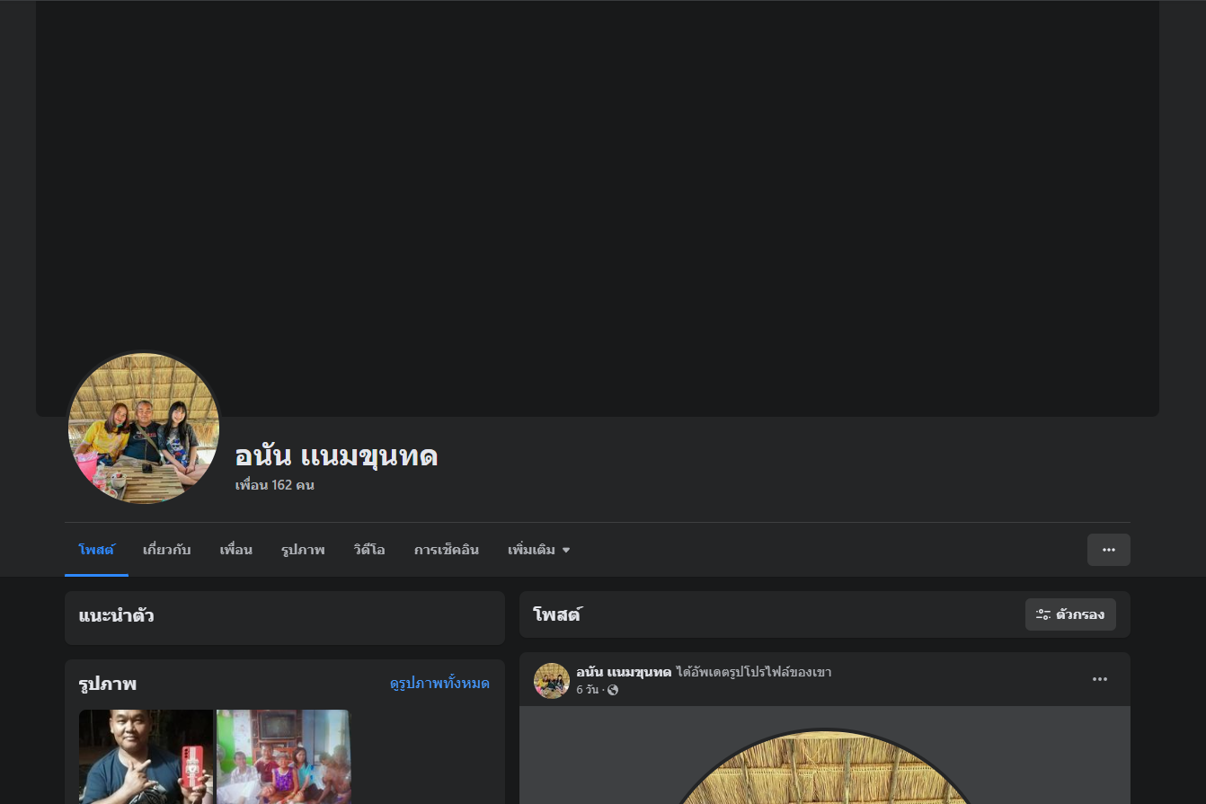Image resolution: width=1206 pixels, height=804 pixels.
Task: Open the group photo thumbnail in รูปภาพ
Action: click(283, 756)
